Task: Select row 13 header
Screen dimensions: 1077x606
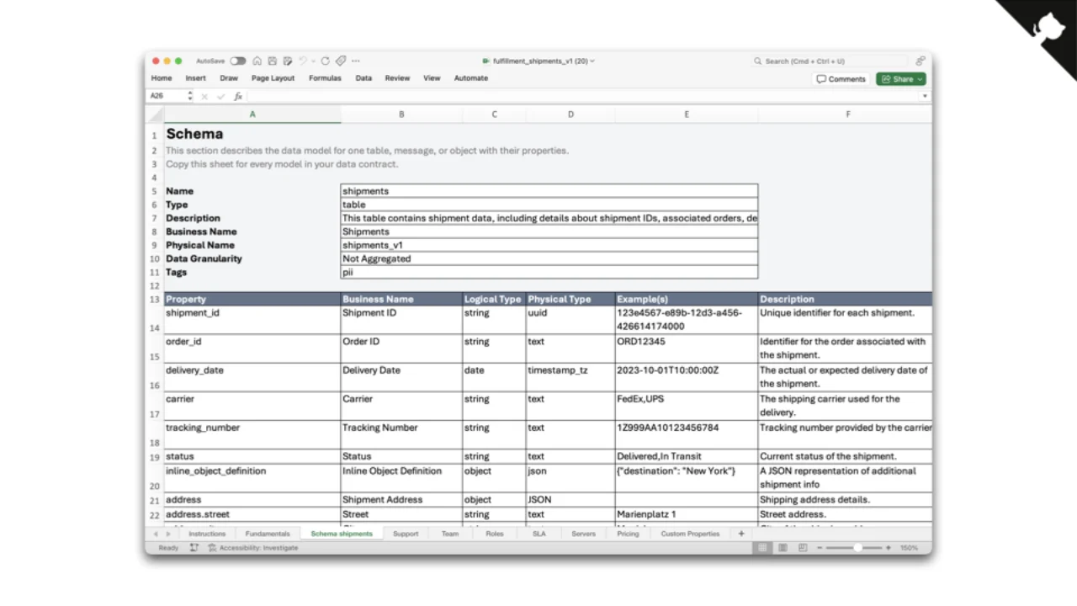Action: click(x=154, y=300)
